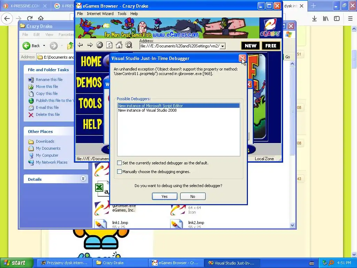The height and width of the screenshot is (268, 357).
Task: Open My Network Places link
Action: pyautogui.click(x=52, y=163)
